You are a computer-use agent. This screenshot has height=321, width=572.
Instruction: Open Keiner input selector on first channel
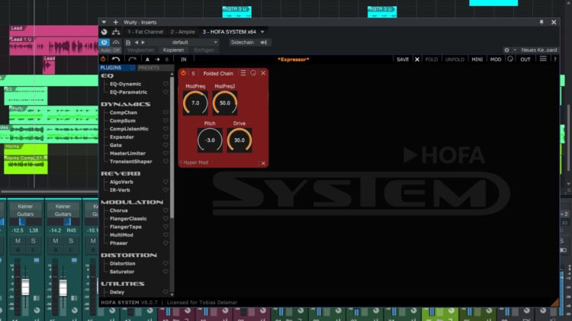pyautogui.click(x=25, y=207)
